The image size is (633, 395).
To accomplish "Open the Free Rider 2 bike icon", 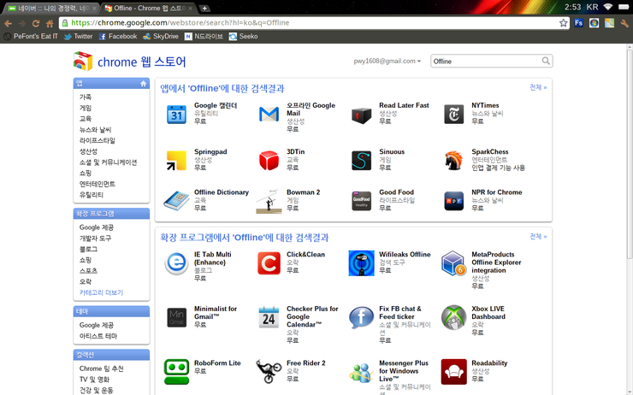I will click(269, 372).
